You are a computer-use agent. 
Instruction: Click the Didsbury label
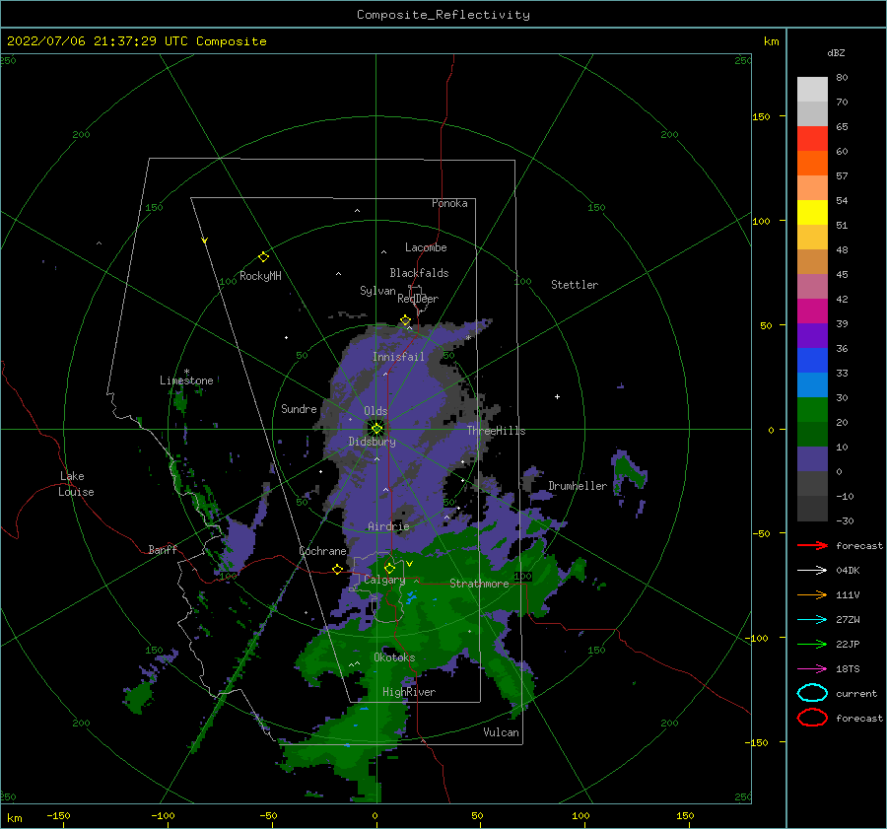tap(372, 442)
